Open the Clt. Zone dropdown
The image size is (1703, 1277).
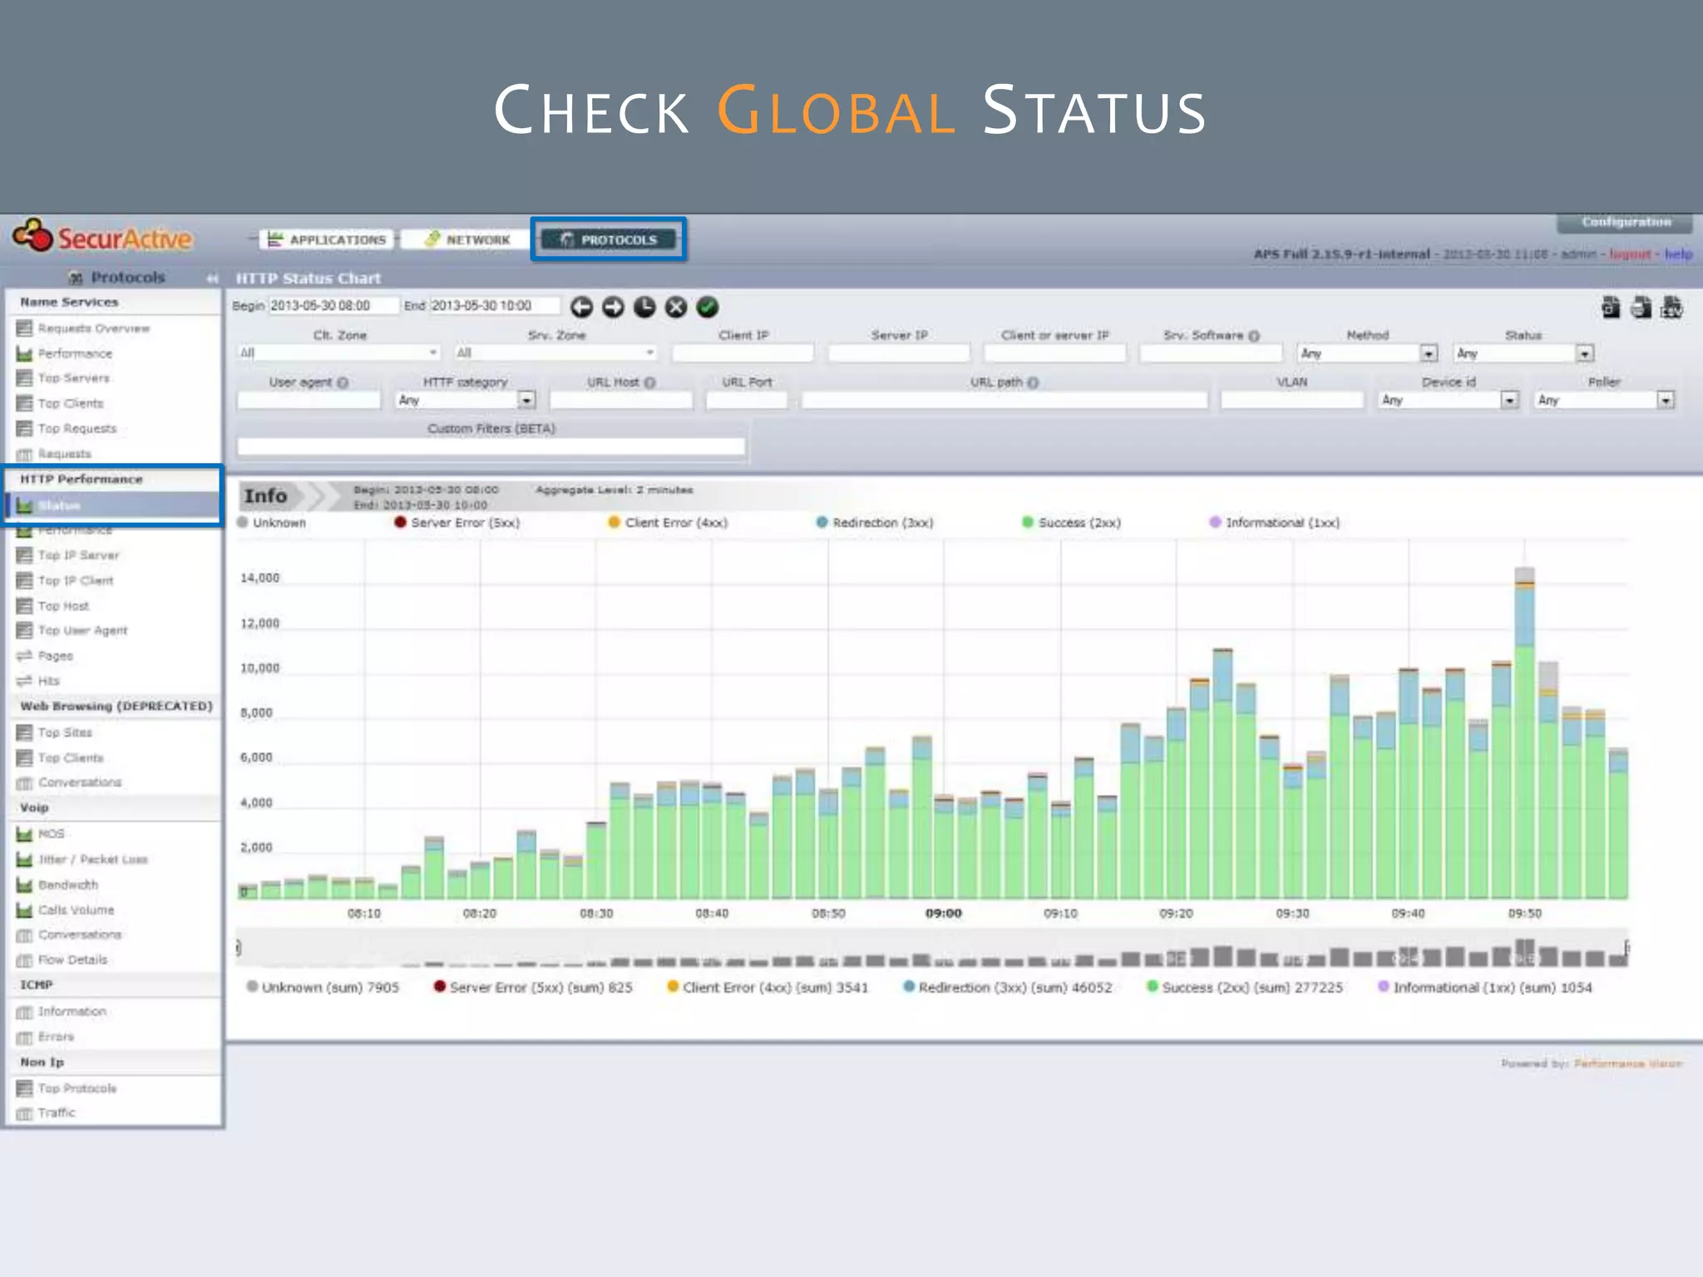coord(339,353)
